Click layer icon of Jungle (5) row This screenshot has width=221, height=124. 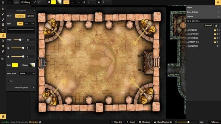218,46
